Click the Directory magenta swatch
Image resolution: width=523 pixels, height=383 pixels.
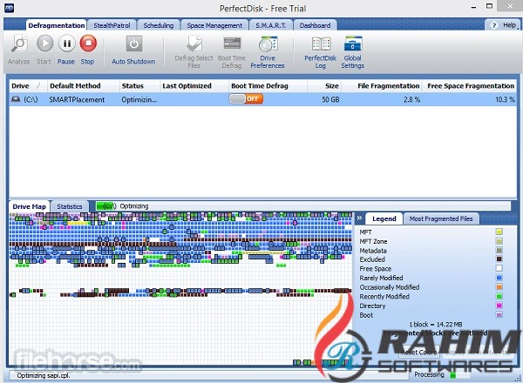tap(499, 306)
